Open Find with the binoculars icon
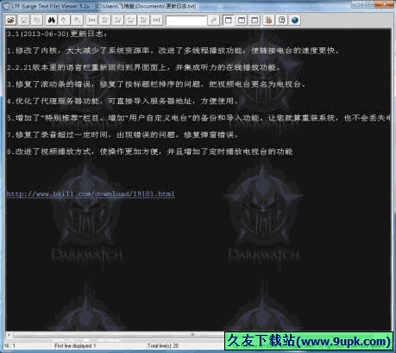 tap(52, 20)
